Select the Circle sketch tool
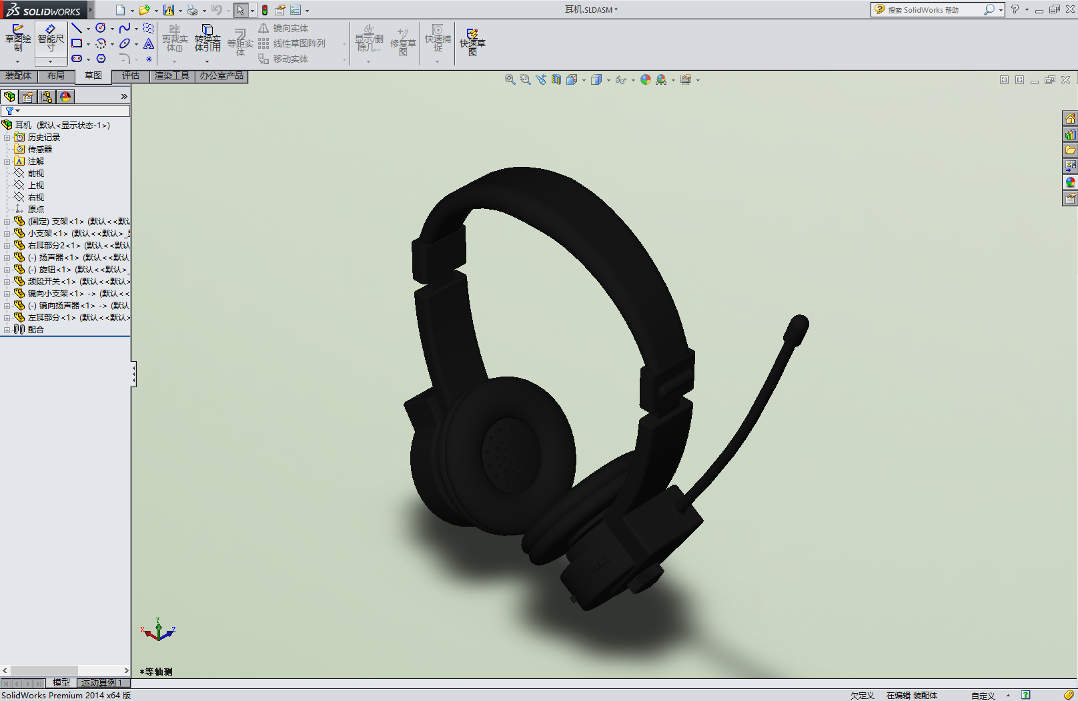This screenshot has width=1078, height=701. [101, 28]
